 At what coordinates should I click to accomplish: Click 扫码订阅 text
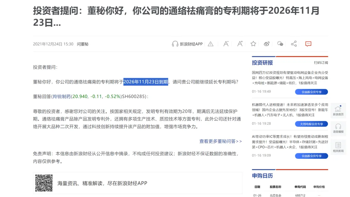(321, 63)
